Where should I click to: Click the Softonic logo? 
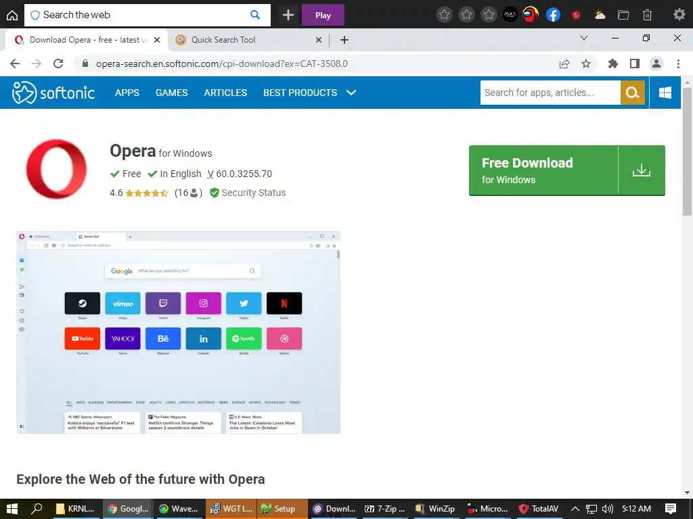point(53,93)
